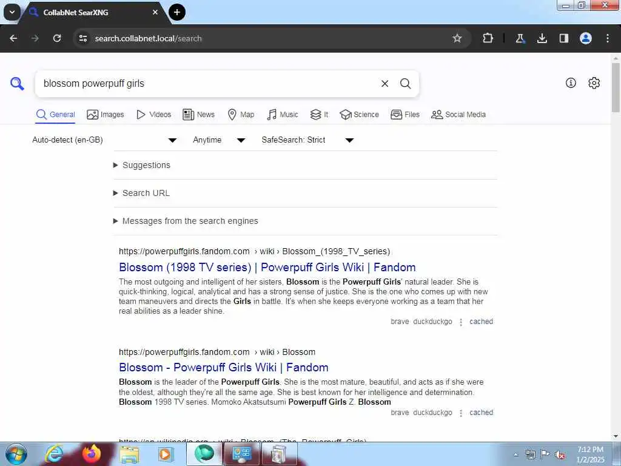Switch to the Images category tab
Screen dimensions: 621x466
point(106,115)
